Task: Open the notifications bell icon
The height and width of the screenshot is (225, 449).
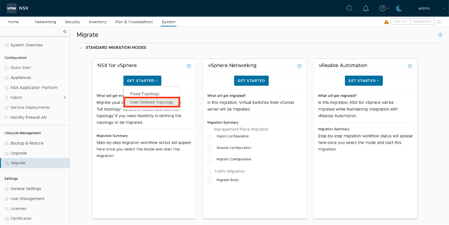Action: (366, 8)
